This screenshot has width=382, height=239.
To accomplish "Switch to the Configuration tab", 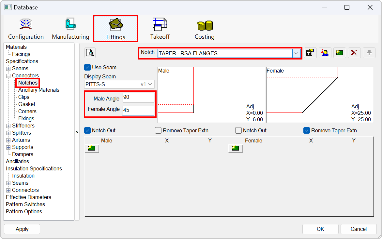I will 26,28.
